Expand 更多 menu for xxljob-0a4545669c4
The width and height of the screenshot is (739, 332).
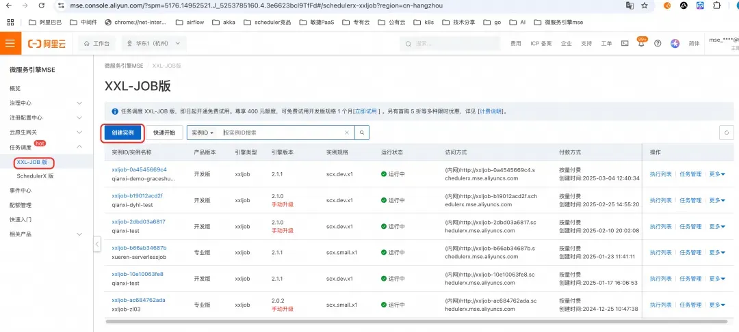point(717,174)
